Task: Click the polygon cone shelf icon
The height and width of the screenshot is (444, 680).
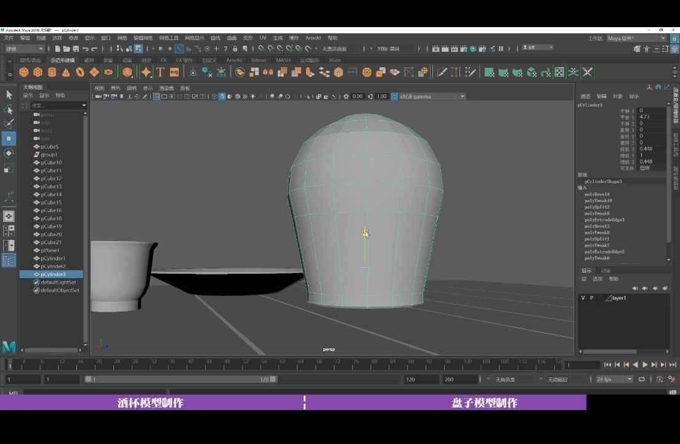Action: point(66,72)
